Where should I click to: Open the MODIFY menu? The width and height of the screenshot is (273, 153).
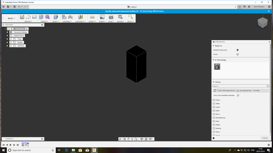coord(56,22)
